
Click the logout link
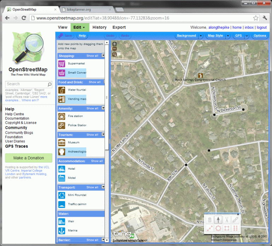pyautogui.click(x=262, y=28)
